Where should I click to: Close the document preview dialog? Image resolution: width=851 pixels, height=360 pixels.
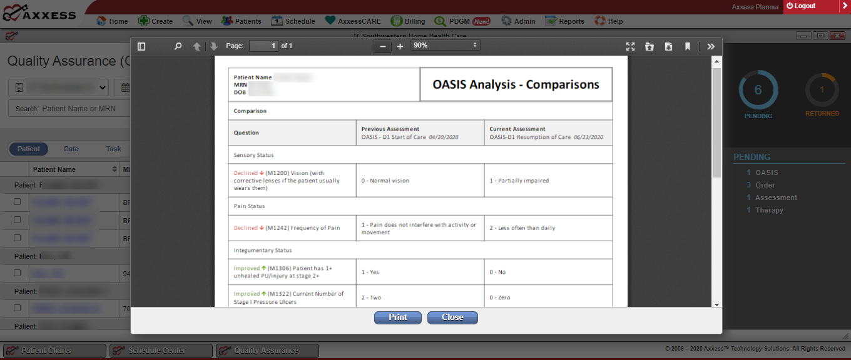point(452,317)
